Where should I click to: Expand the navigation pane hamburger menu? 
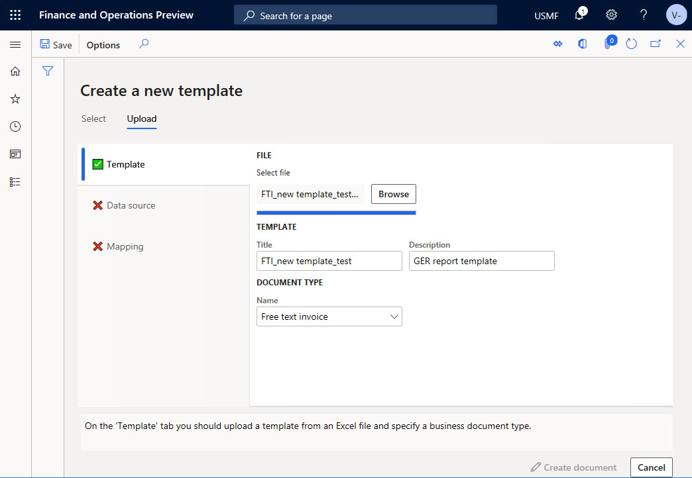tap(15, 44)
